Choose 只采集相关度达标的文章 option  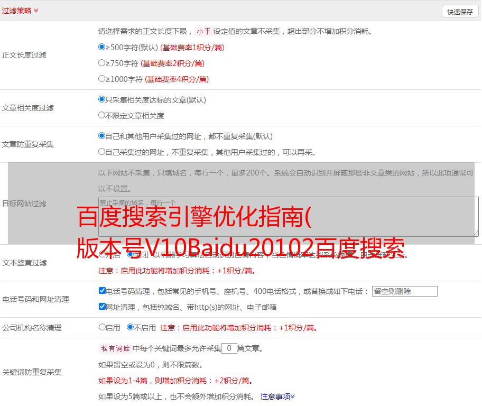pos(101,99)
